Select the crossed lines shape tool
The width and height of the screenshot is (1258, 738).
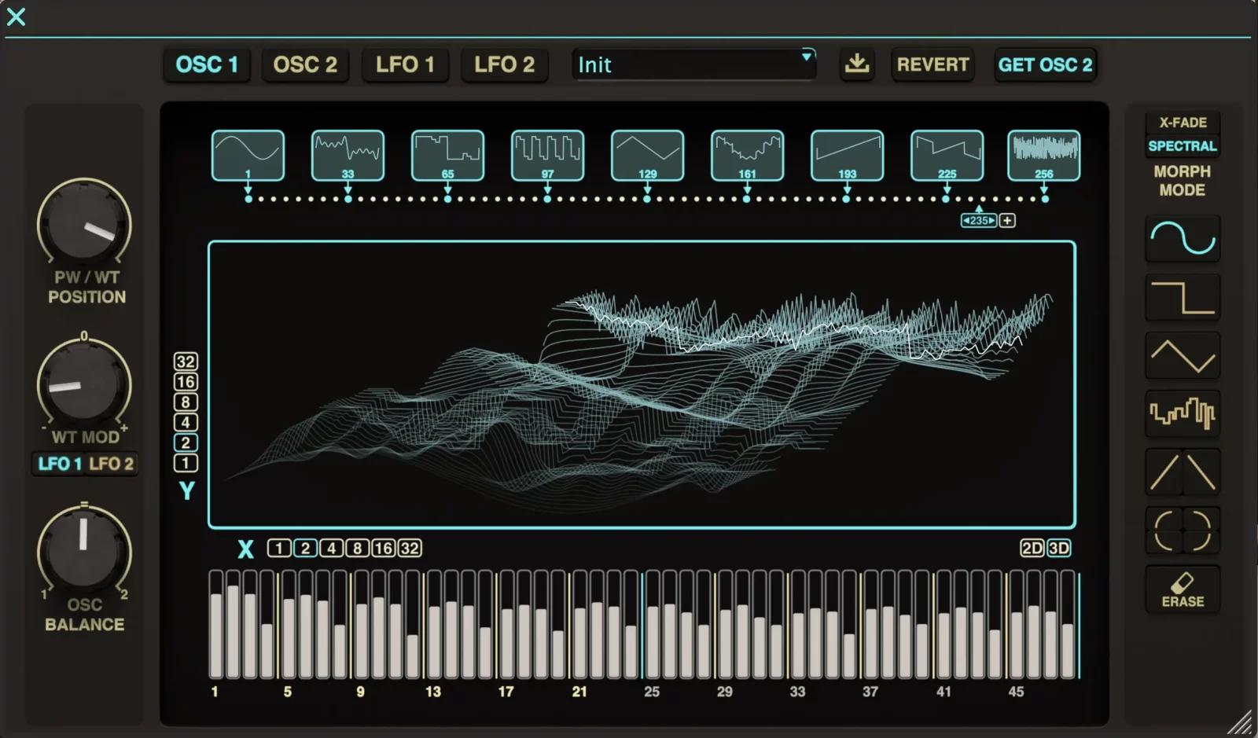(x=1183, y=472)
